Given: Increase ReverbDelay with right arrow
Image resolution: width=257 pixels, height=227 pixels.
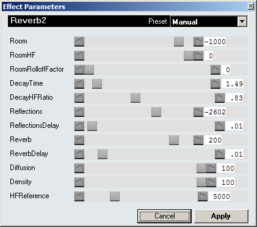Looking at the screenshot, I should (220, 154).
